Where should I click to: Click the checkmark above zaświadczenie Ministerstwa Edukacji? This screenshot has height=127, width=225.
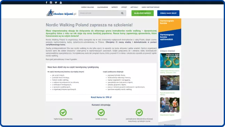tap(139, 112)
